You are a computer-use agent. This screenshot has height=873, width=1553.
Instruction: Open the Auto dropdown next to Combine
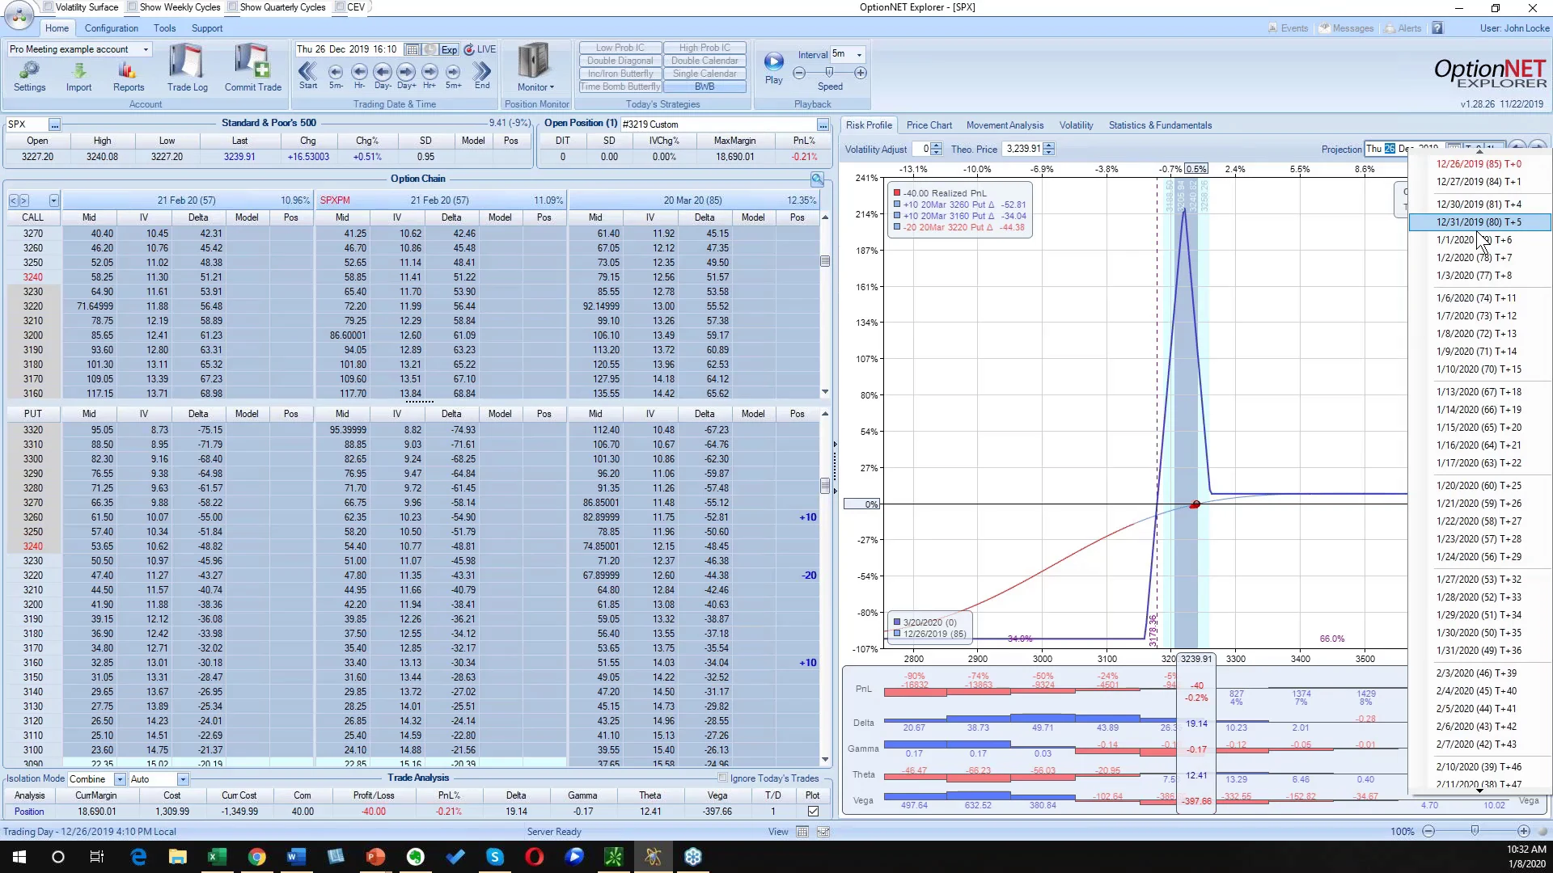click(x=183, y=779)
